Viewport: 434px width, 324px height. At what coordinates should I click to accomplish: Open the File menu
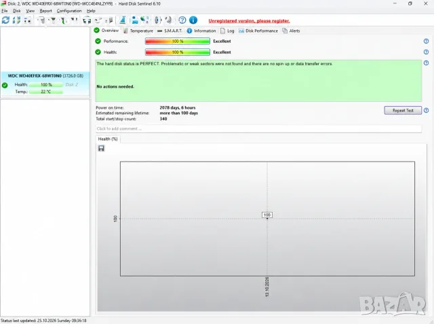point(5,11)
